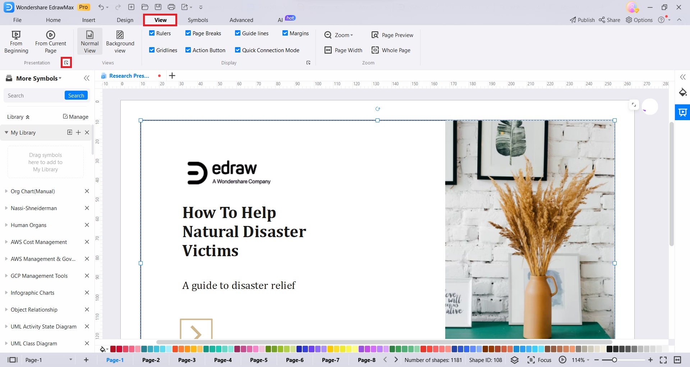Open the Display group dialog launcher
This screenshot has height=367, width=690.
point(308,63)
